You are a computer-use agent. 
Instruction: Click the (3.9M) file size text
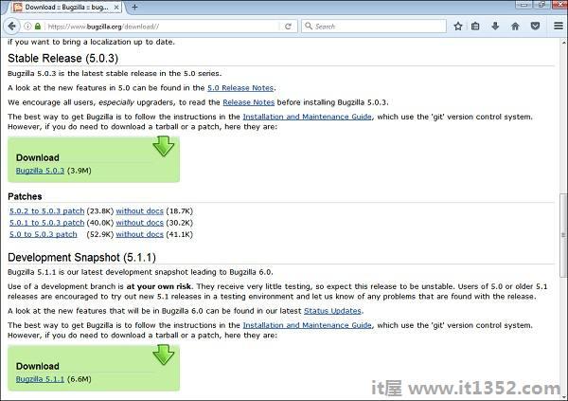tap(79, 171)
